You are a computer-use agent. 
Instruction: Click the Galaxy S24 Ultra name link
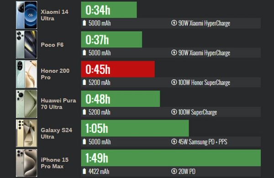click(x=56, y=133)
